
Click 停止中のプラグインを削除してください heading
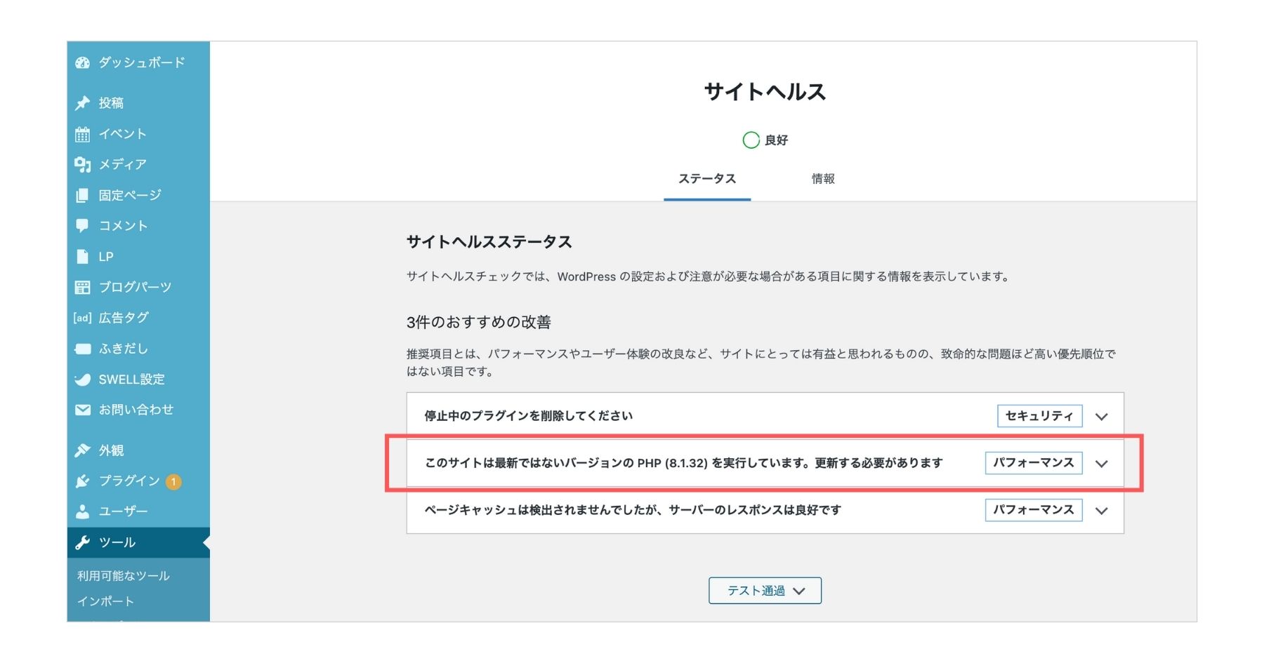(528, 416)
